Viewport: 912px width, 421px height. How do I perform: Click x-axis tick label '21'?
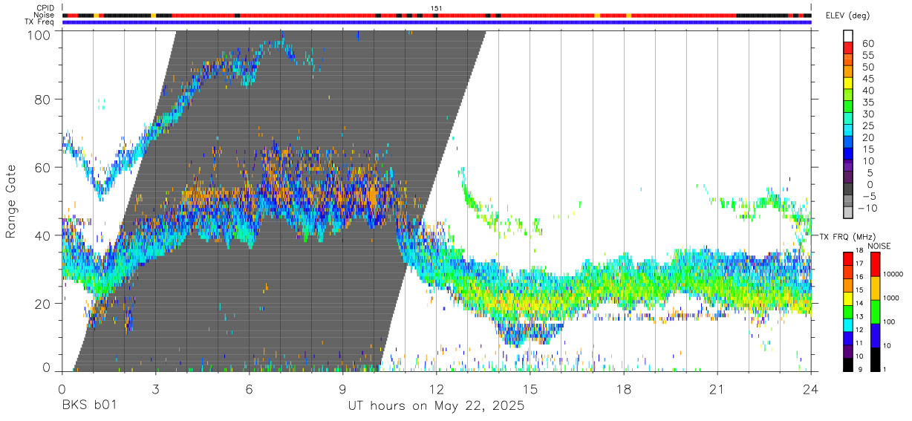click(x=717, y=388)
